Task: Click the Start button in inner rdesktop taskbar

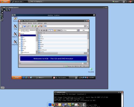Action: pos(17,78)
